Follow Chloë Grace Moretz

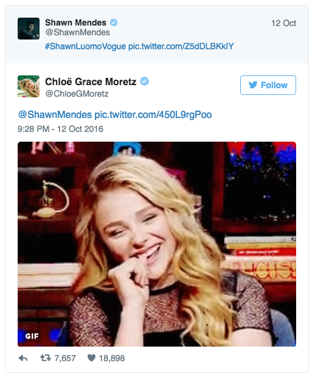pos(268,85)
